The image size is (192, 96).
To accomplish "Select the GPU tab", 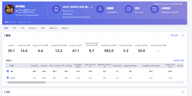I will click(x=43, y=28).
